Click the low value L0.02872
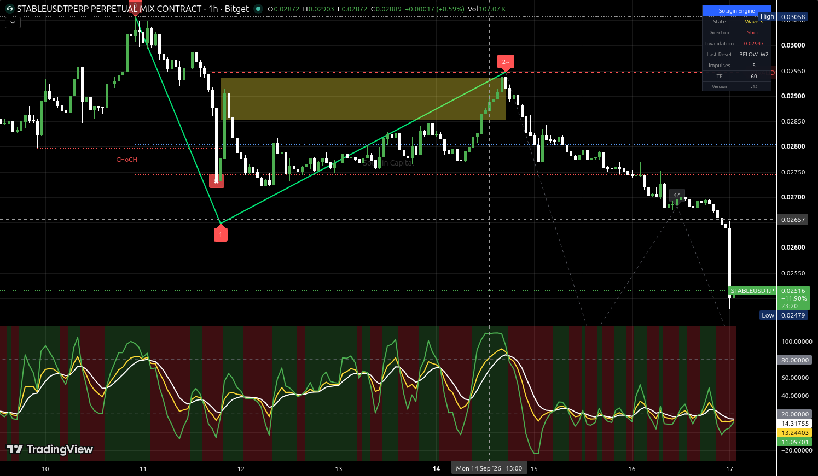The width and height of the screenshot is (818, 476). click(x=353, y=9)
